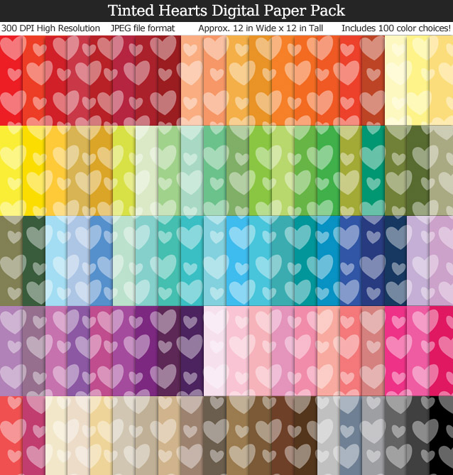The width and height of the screenshot is (453, 475).
Task: Select the slate blue-gray hearts strip
Action: click(x=351, y=436)
